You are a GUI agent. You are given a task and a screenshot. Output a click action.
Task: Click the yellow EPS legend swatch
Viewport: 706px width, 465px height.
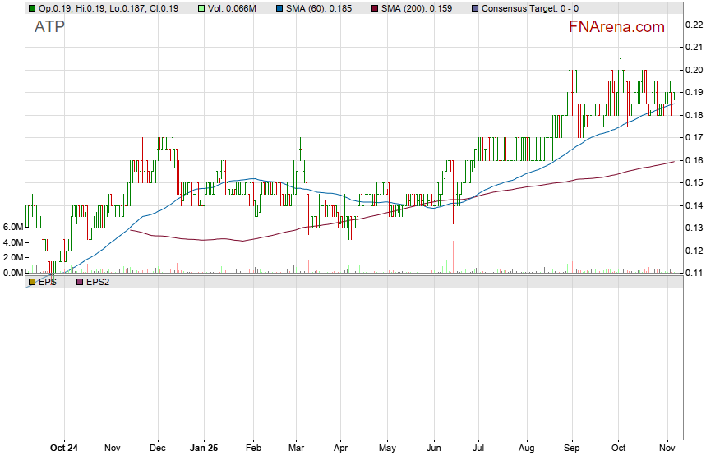32,282
